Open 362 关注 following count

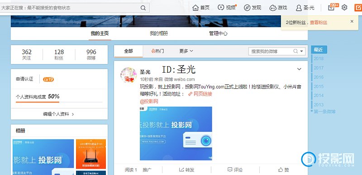pyautogui.click(x=27, y=55)
